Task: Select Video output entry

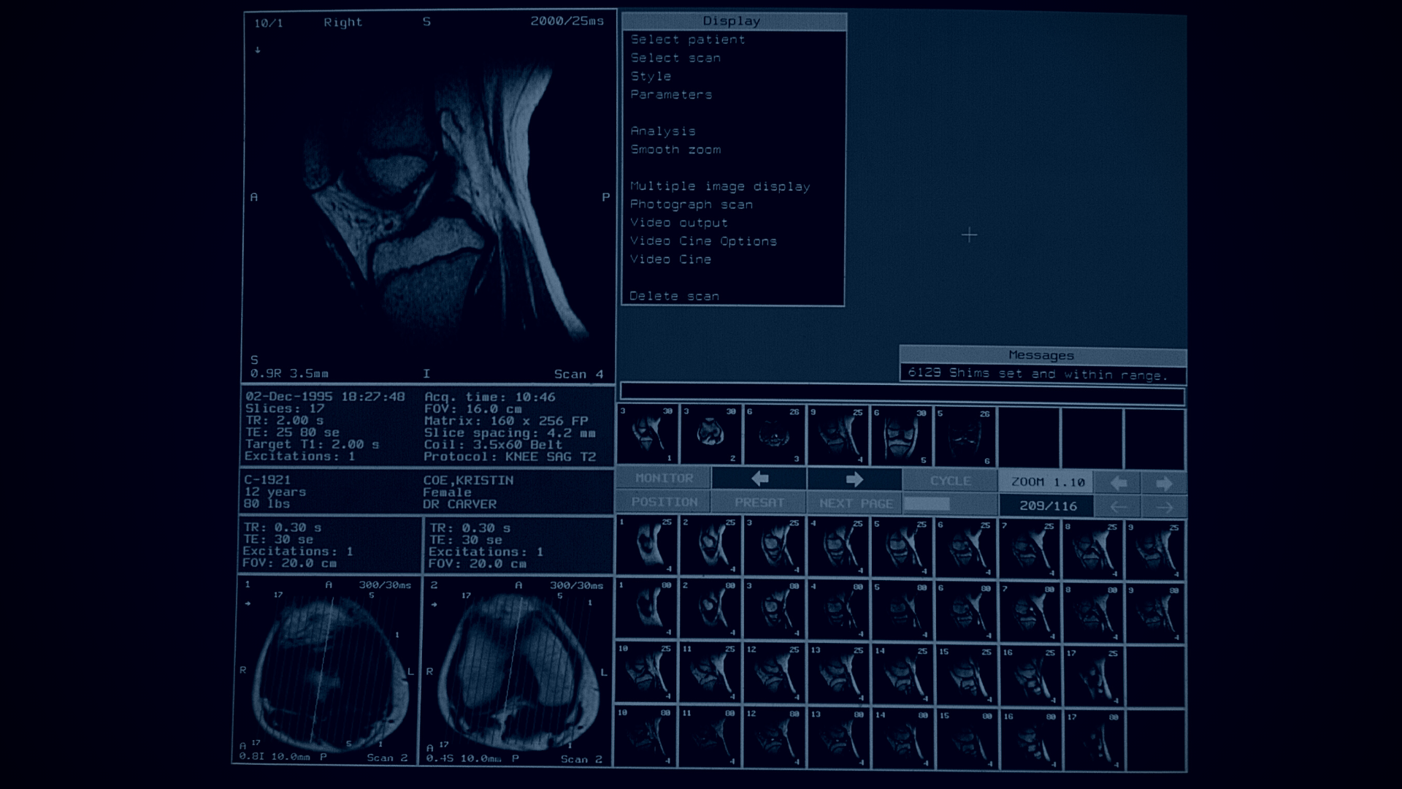Action: click(679, 223)
